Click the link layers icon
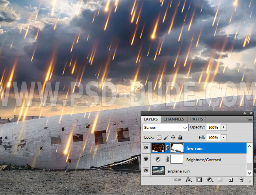Screen dimensions: 256x195 (177, 180)
